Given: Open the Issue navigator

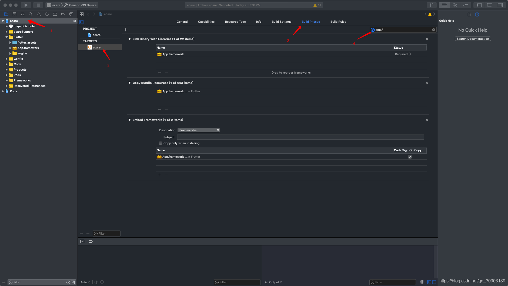Looking at the screenshot, I should point(39,14).
